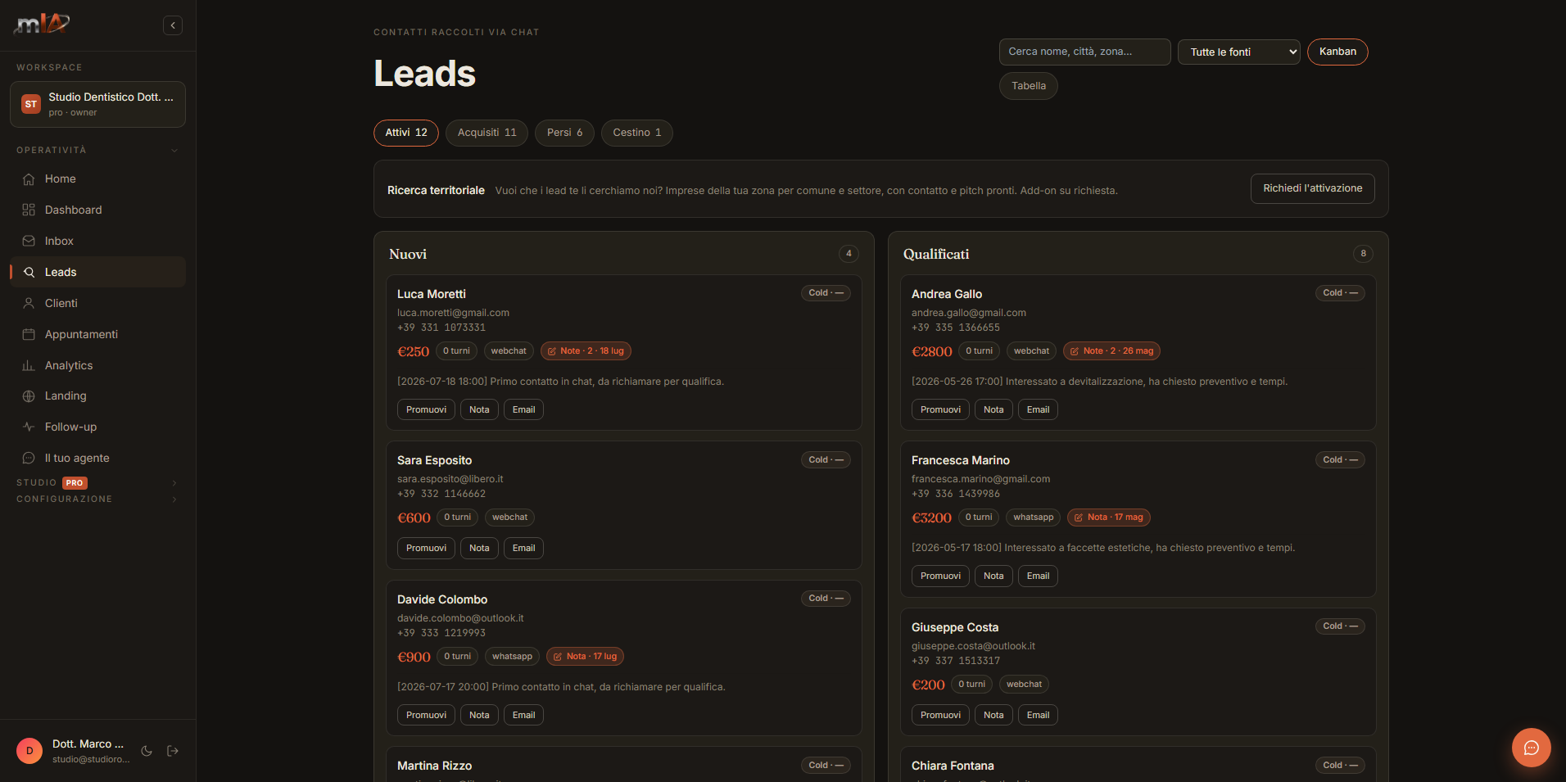
Task: Expand the Configurazione section
Action: pyautogui.click(x=174, y=499)
